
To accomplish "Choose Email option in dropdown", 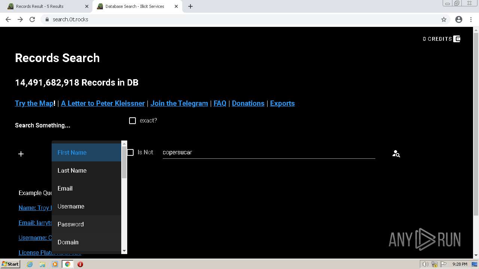I will 86,188.
